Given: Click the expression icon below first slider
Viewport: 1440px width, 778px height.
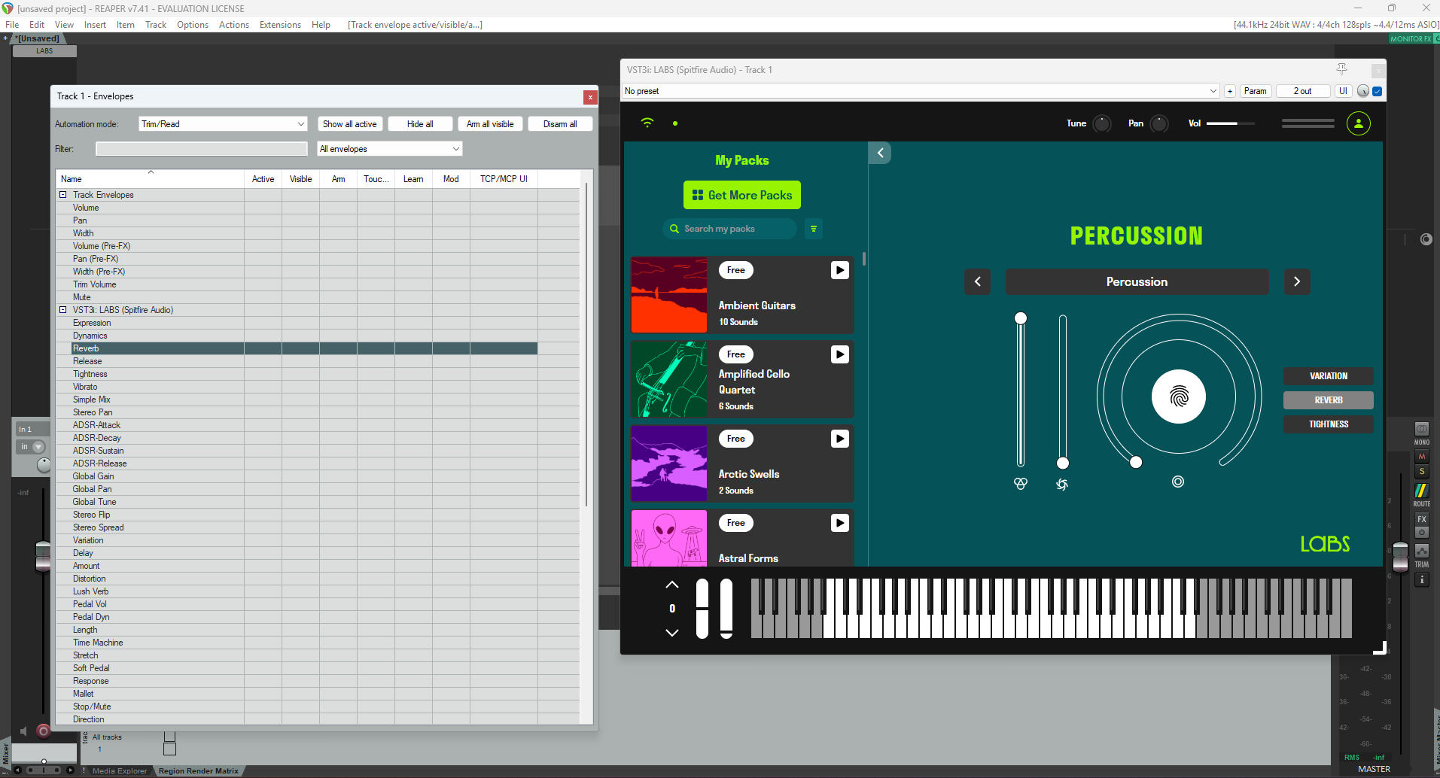Looking at the screenshot, I should coord(1021,484).
